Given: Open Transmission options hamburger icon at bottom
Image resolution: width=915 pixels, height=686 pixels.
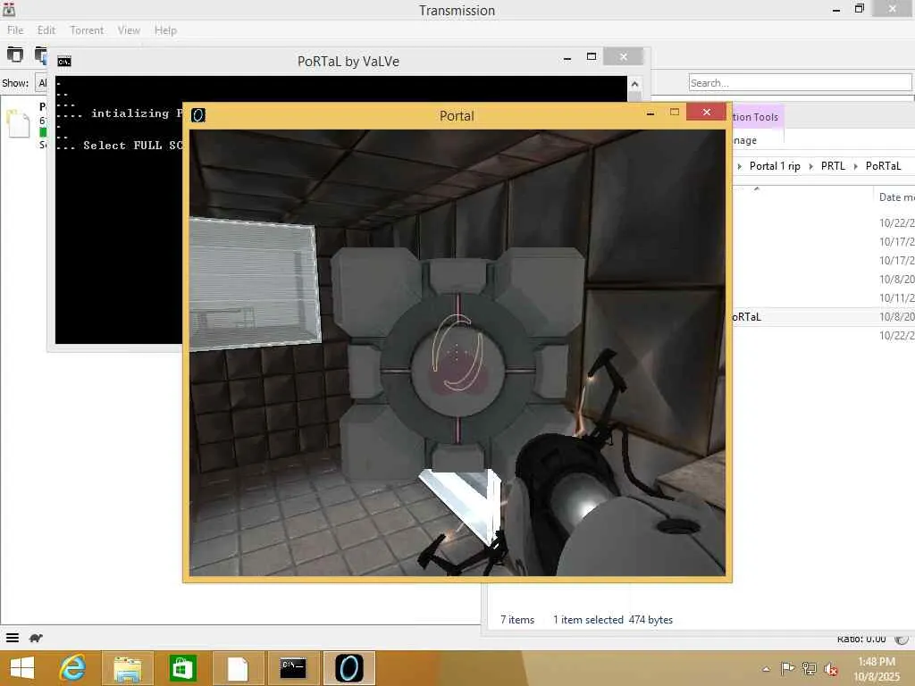Looking at the screenshot, I should tap(13, 638).
